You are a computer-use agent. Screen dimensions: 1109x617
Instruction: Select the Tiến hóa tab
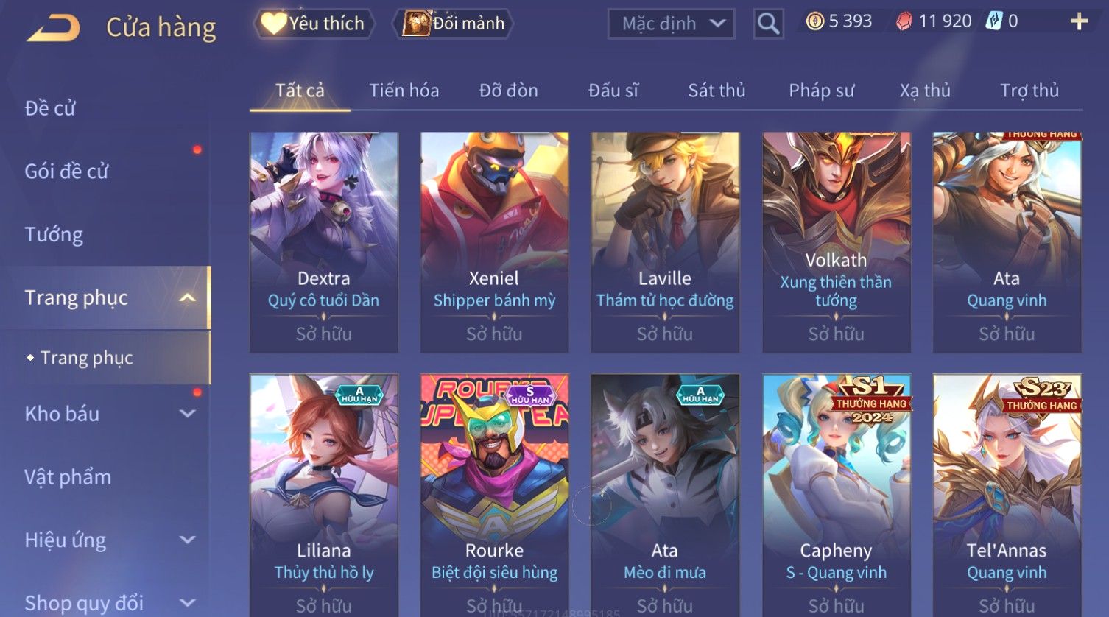(x=404, y=91)
